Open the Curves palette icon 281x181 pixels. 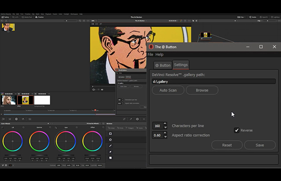124,119
